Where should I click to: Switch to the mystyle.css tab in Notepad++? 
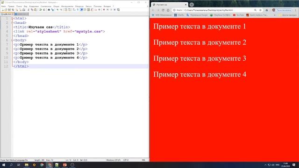21,14
